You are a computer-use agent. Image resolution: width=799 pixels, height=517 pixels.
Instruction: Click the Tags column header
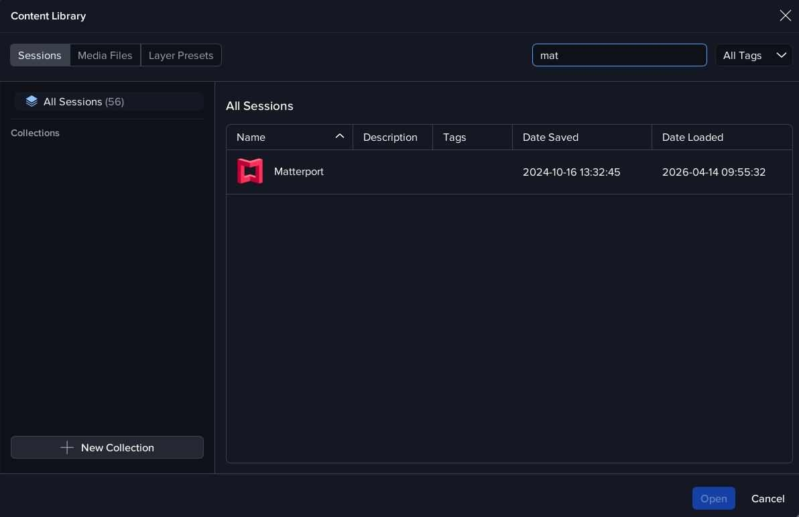[x=454, y=137]
